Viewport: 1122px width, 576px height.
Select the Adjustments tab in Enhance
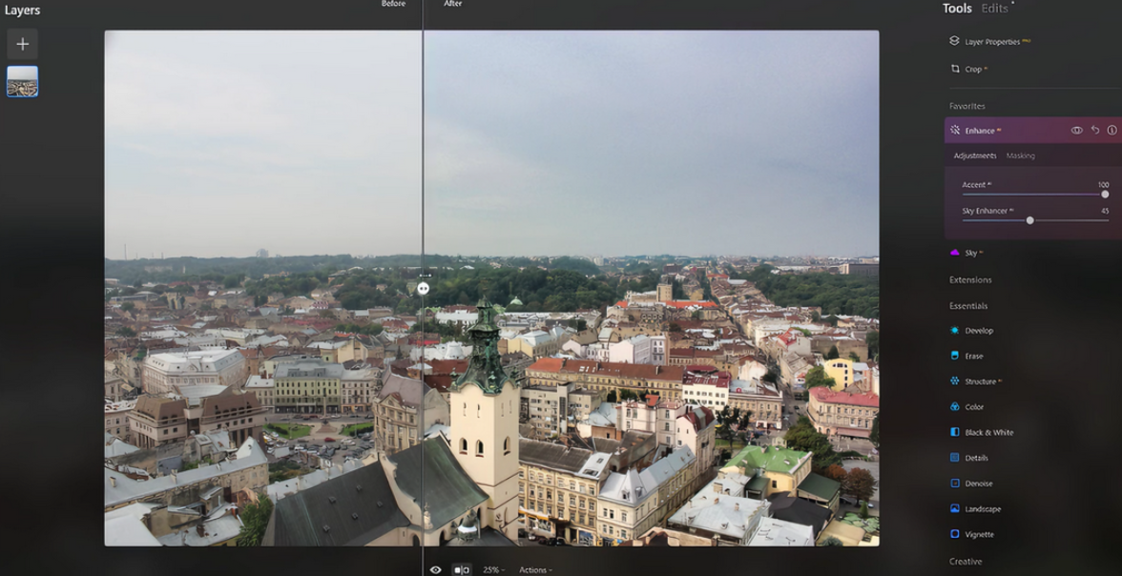[975, 156]
